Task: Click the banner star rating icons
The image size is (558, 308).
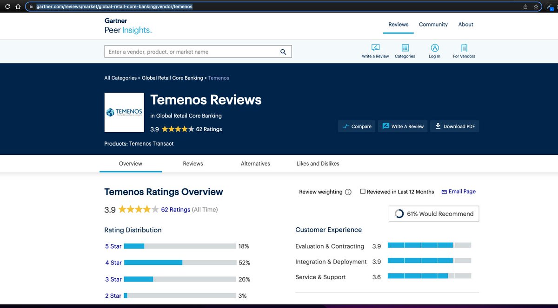Action: click(178, 129)
